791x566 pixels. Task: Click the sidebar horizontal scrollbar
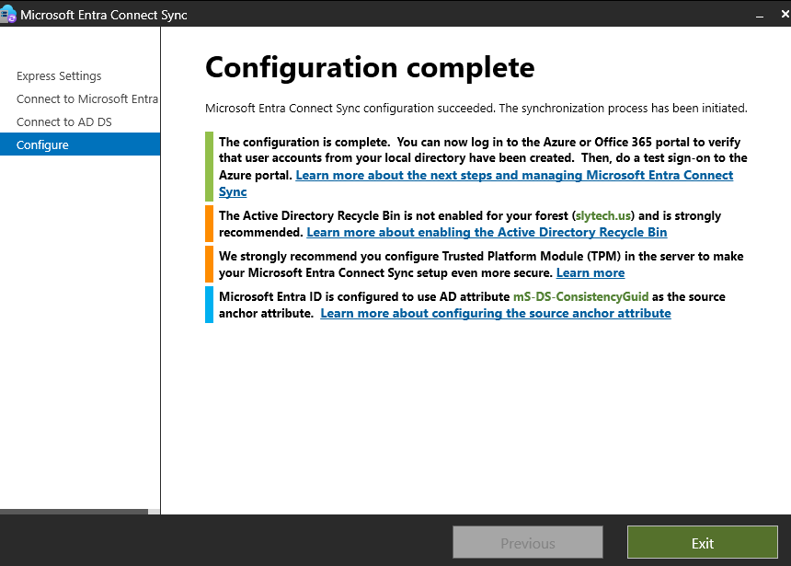click(74, 512)
